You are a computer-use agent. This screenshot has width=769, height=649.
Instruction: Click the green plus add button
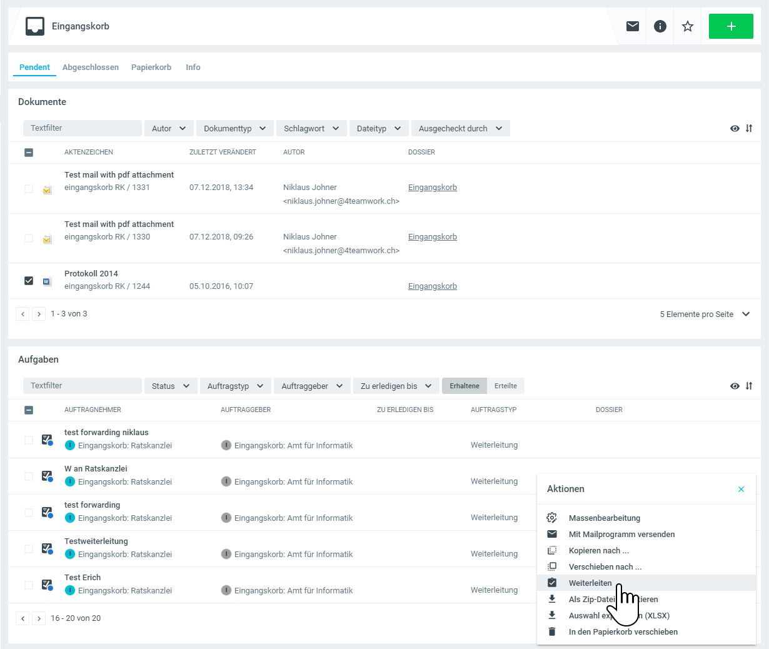click(730, 26)
